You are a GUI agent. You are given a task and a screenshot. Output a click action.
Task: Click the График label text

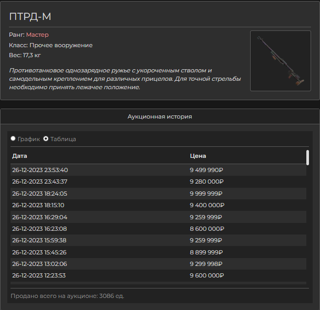point(28,139)
